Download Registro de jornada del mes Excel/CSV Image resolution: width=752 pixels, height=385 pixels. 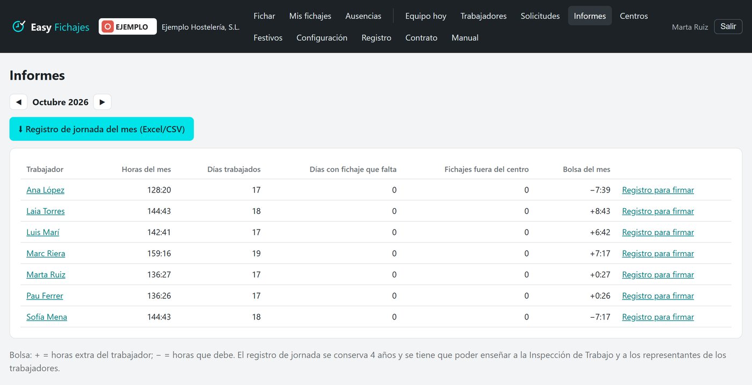point(102,129)
